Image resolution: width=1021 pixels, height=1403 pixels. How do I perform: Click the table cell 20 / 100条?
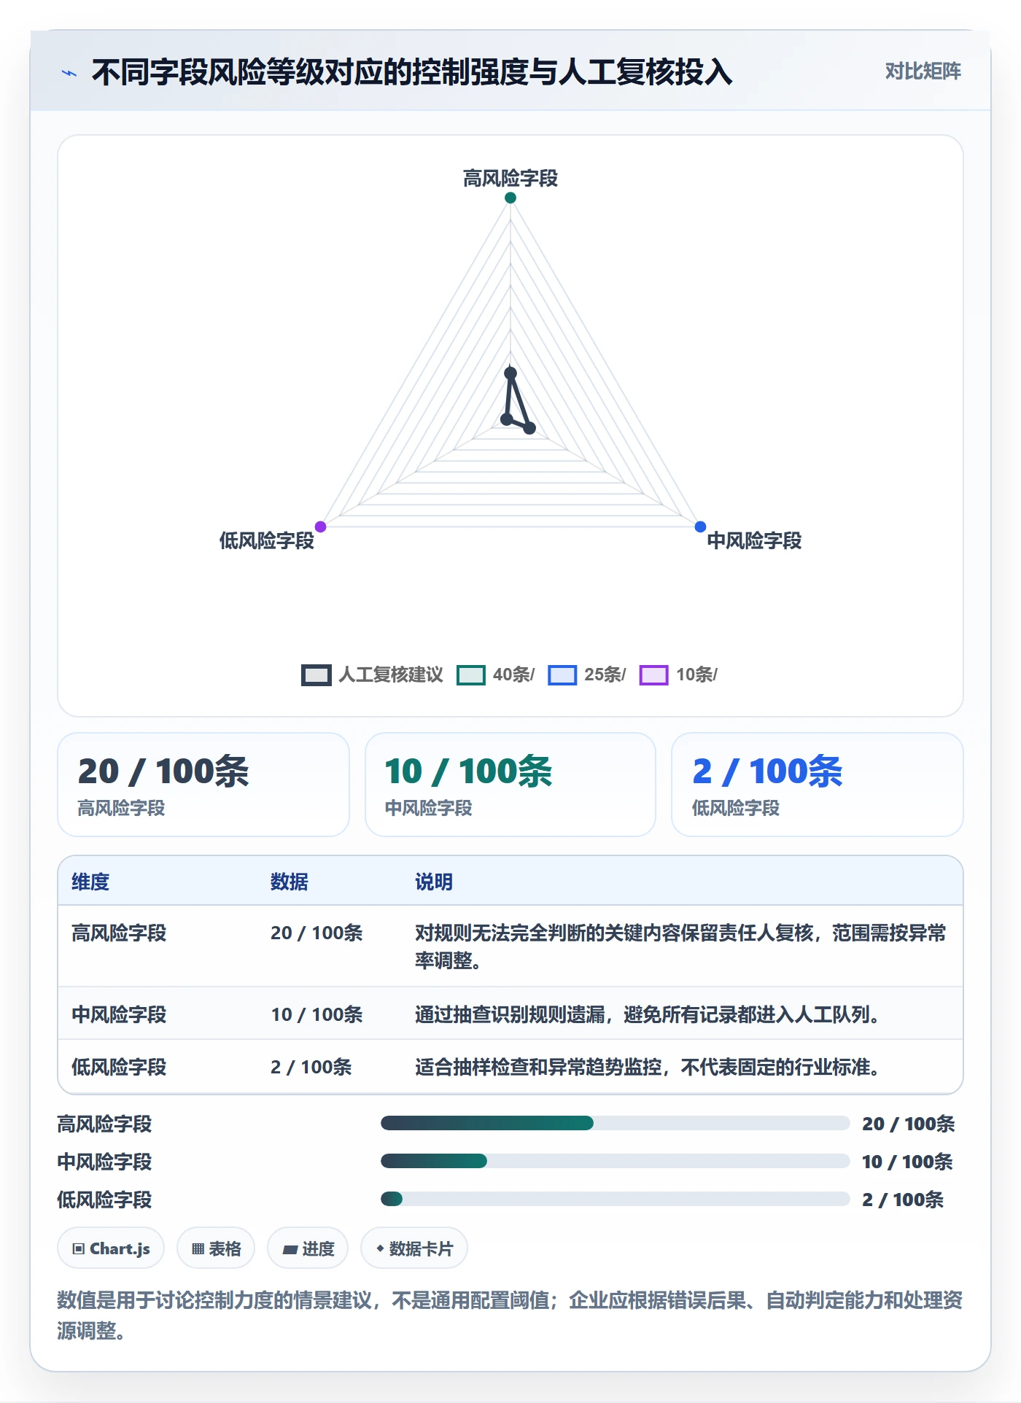pos(317,933)
